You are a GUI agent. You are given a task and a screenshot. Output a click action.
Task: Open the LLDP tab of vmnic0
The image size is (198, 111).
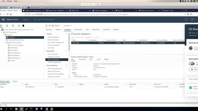pyautogui.click(x=98, y=59)
